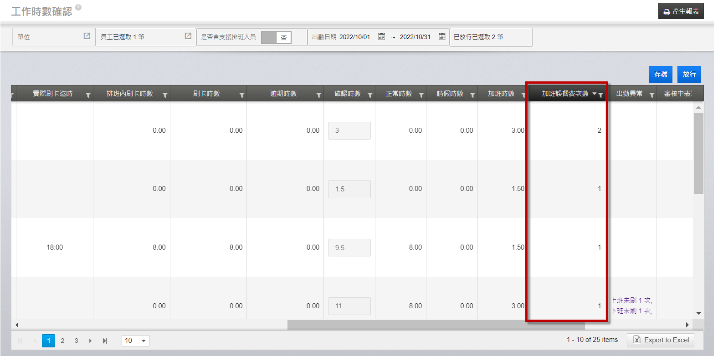Toggle 是否含支援排班人員 switch
Screen dimensions: 718x356
point(276,37)
